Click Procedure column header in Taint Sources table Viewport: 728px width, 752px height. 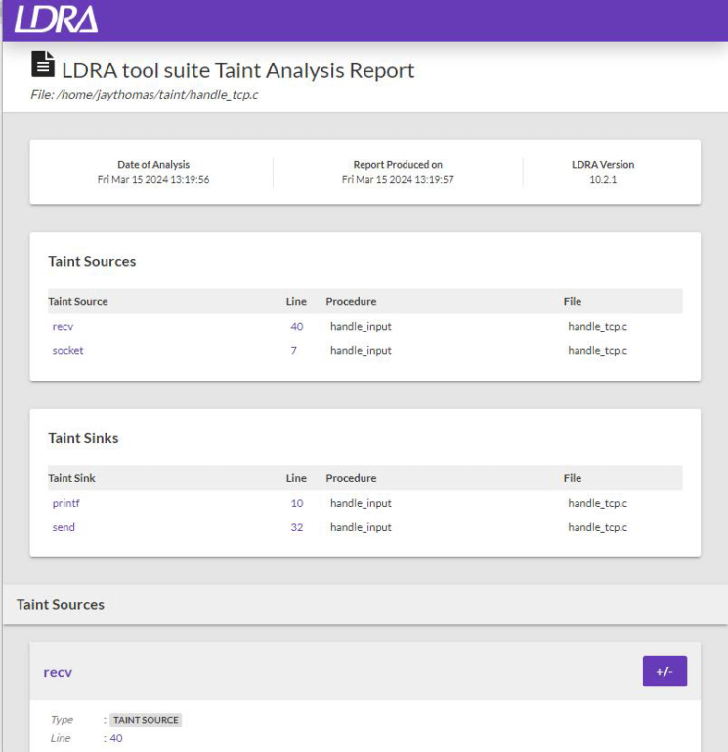[352, 301]
